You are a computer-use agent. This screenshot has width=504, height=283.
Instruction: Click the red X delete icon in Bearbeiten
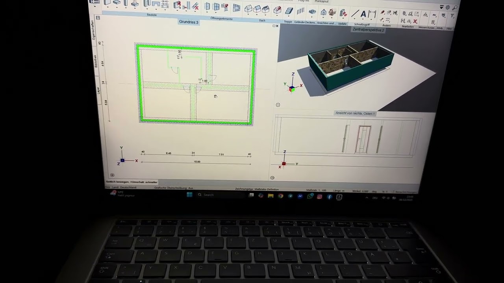[x=415, y=22]
